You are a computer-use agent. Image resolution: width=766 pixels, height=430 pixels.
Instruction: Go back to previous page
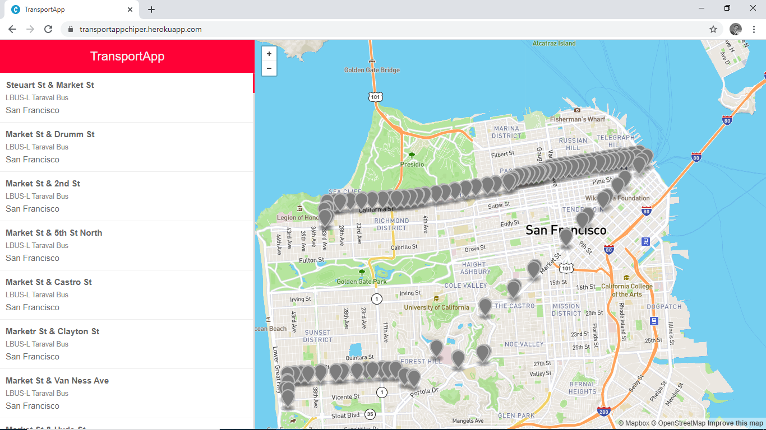click(12, 29)
